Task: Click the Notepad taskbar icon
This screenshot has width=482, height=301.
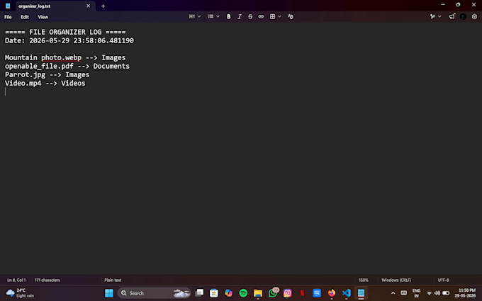Action: pos(361,293)
